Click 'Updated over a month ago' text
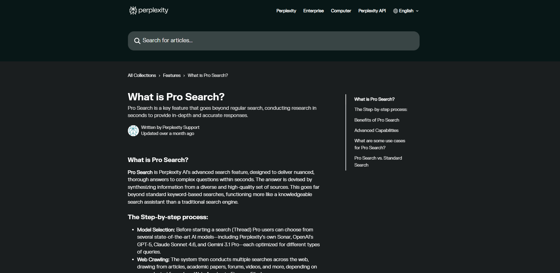This screenshot has height=273, width=560. point(167,133)
